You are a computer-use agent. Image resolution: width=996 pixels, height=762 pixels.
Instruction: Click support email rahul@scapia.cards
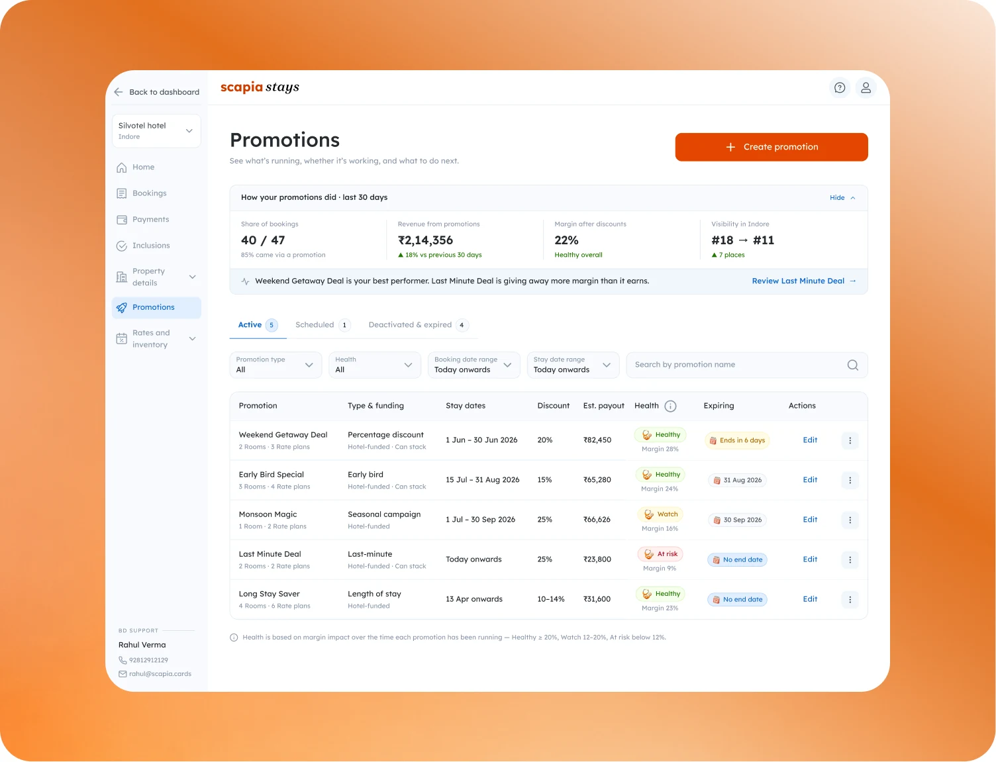coord(155,674)
